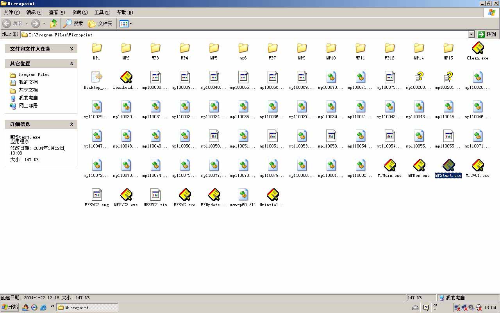Viewport: 500px width, 313px height.
Task: Show hidden quick launch icons chevron
Action: (x=52, y=306)
